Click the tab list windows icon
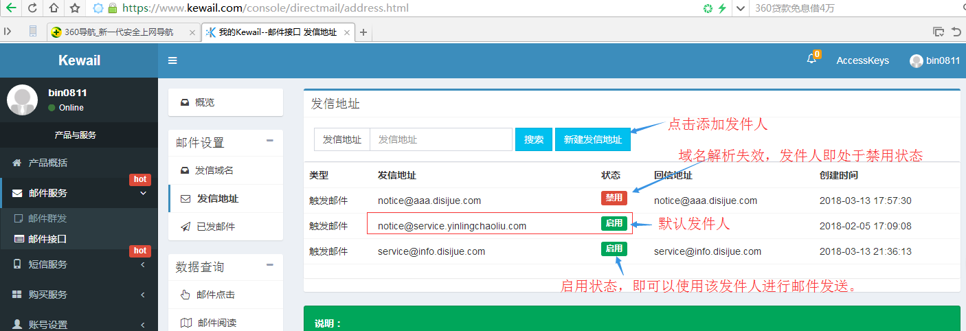The width and height of the screenshot is (966, 331). (939, 32)
